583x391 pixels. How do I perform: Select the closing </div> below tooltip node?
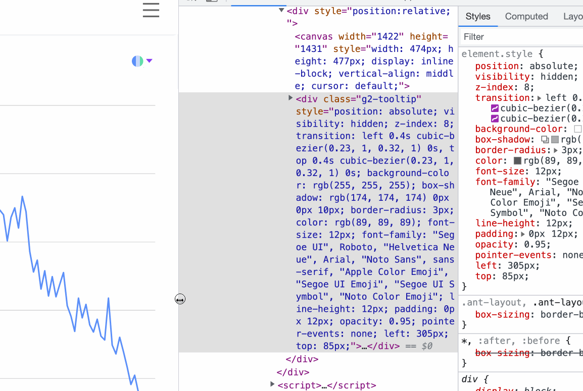point(302,359)
